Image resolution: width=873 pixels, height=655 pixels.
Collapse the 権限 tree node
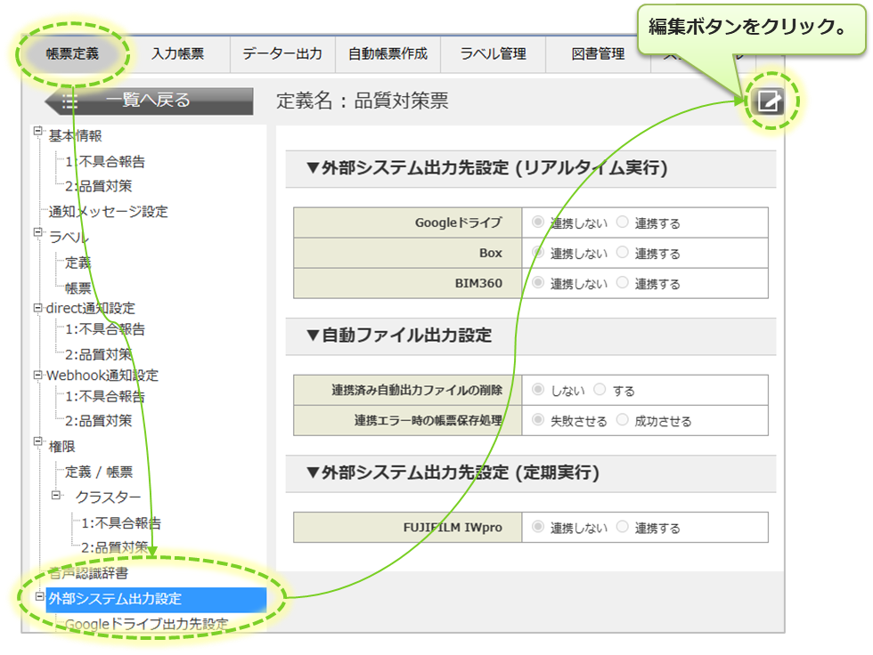(x=38, y=441)
